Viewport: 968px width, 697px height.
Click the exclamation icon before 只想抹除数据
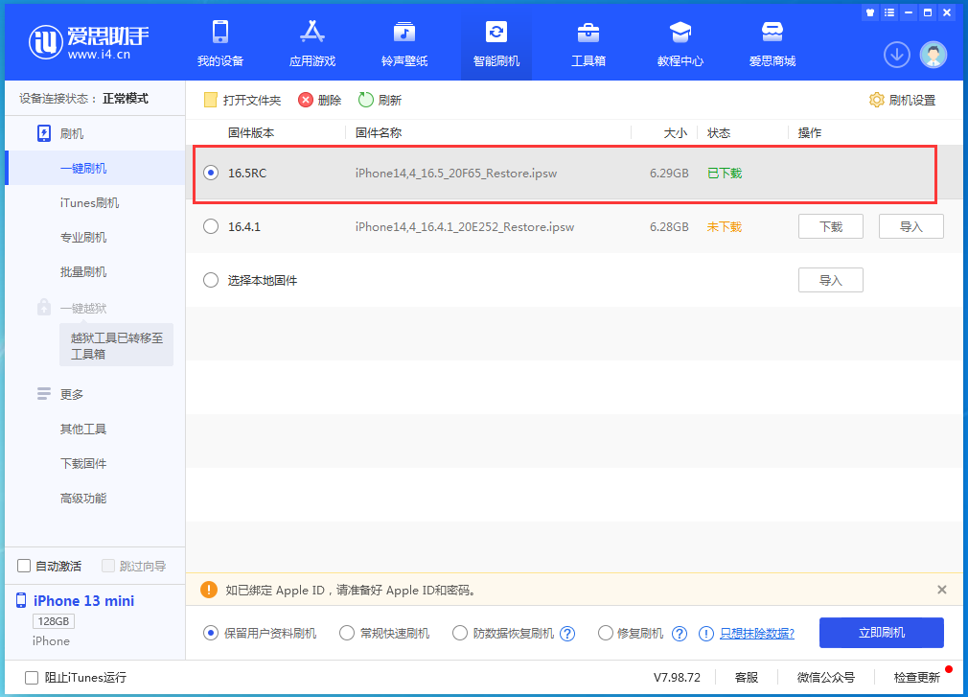tap(705, 634)
